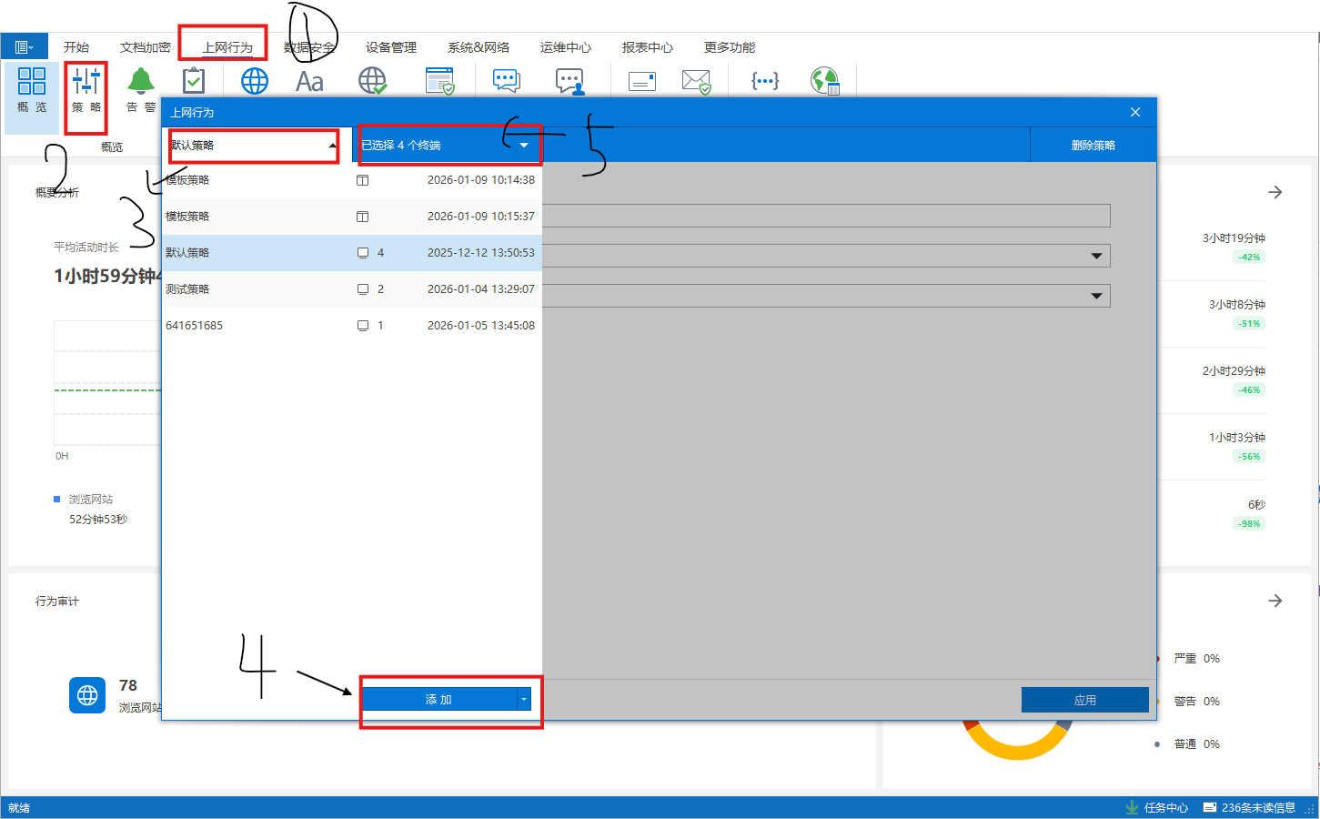
Task: Select the 测试策略 row in list
Action: [x=351, y=289]
